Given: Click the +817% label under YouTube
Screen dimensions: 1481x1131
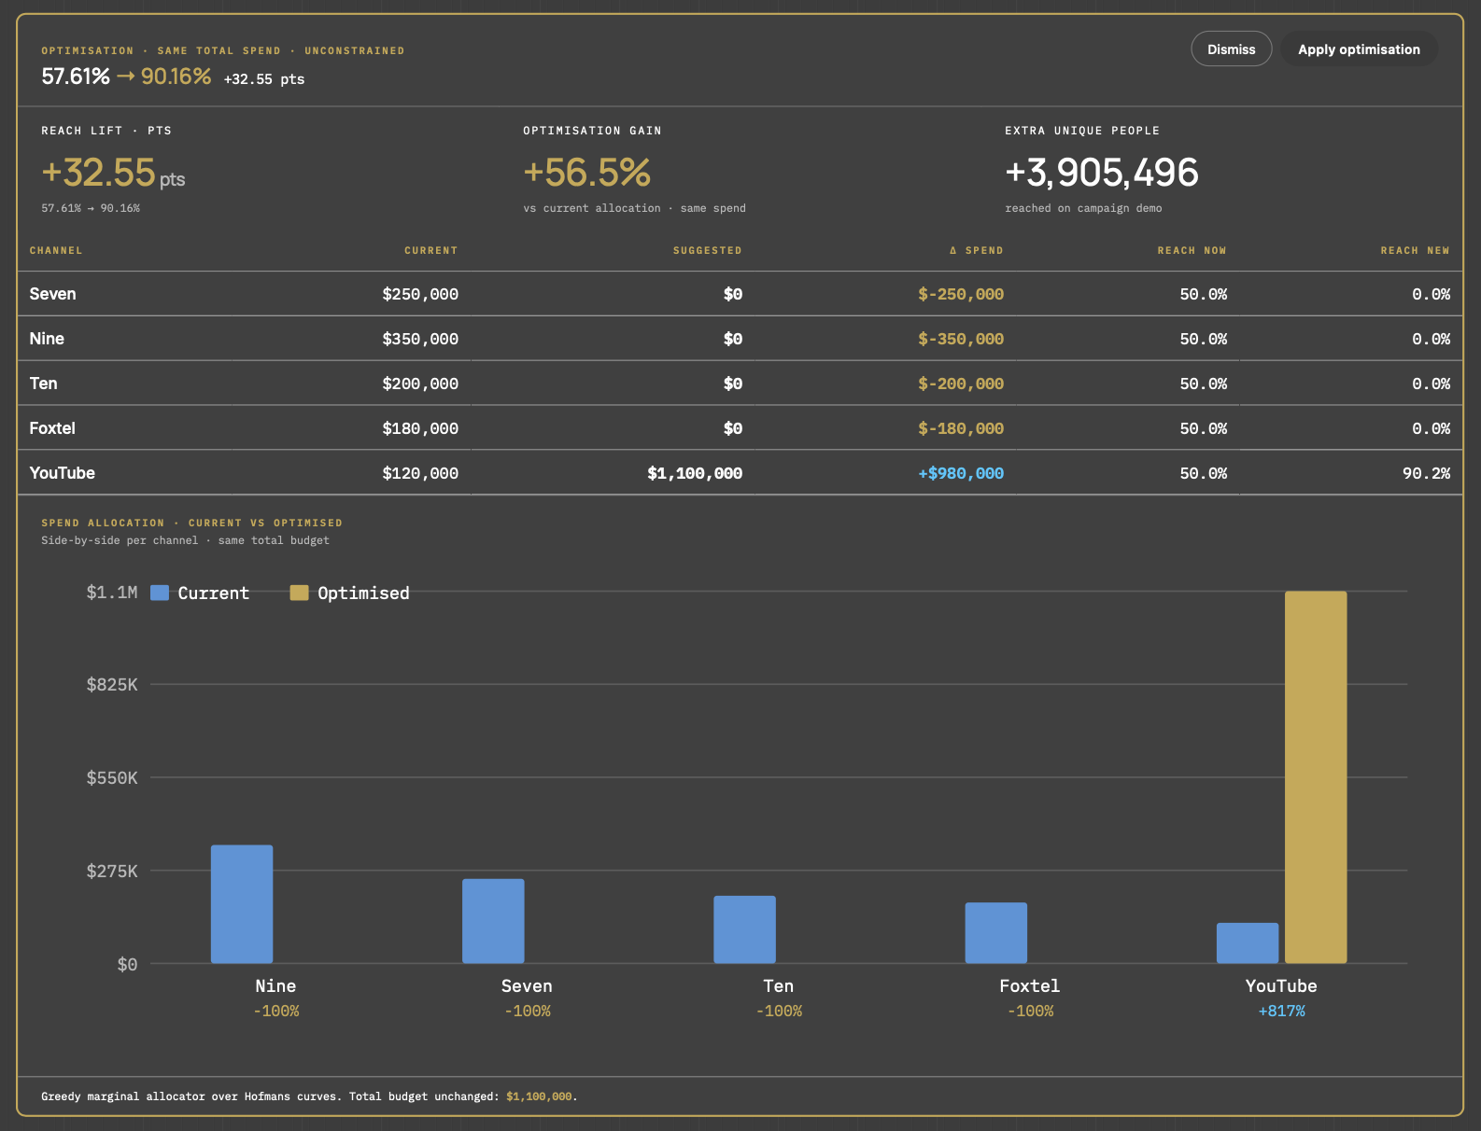Looking at the screenshot, I should point(1281,1011).
